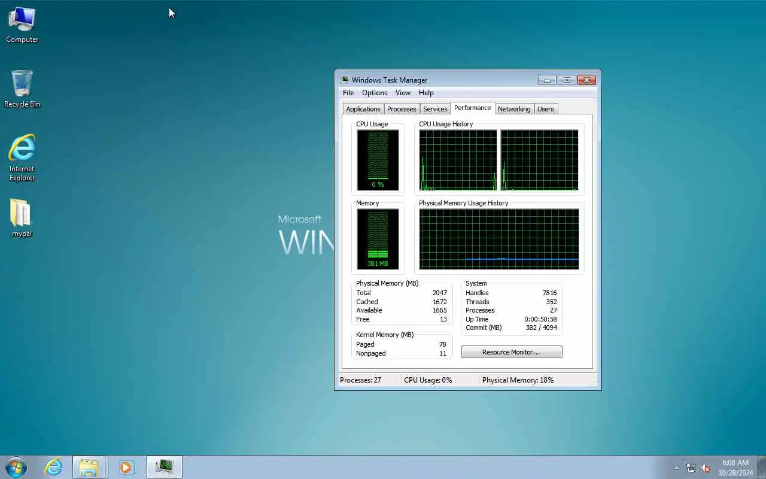Switch to the Services tab
This screenshot has height=479, width=766.
[435, 109]
